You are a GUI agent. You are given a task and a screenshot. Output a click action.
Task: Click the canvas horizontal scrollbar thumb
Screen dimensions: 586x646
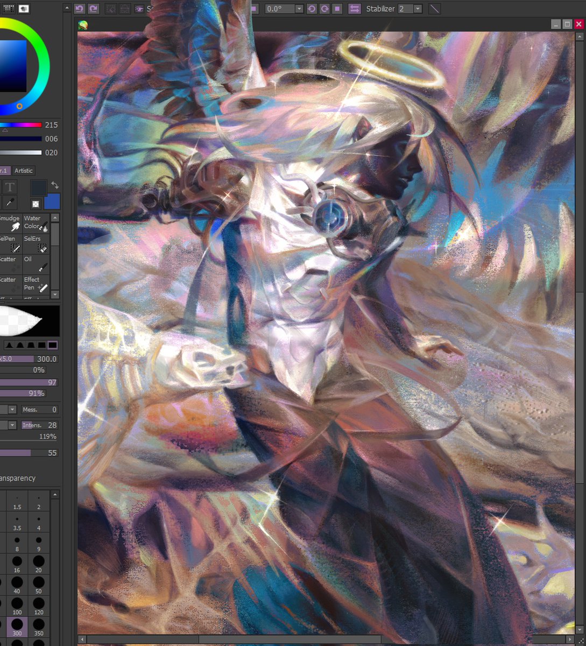click(x=290, y=640)
